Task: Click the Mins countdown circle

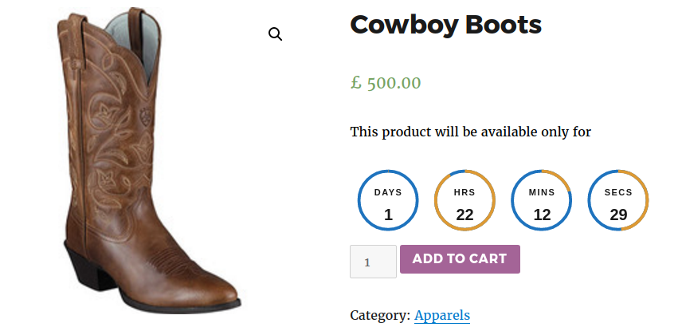Action: (x=542, y=200)
